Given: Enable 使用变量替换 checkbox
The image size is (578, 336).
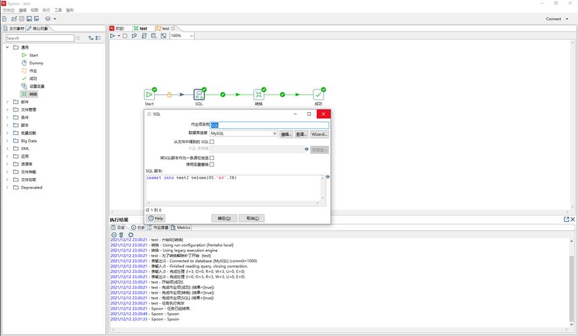Looking at the screenshot, I should point(211,165).
